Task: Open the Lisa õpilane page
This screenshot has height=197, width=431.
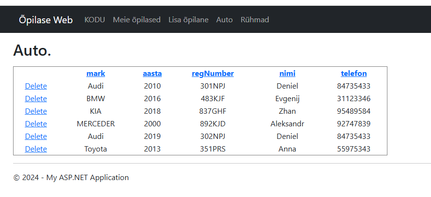Action: [x=188, y=20]
